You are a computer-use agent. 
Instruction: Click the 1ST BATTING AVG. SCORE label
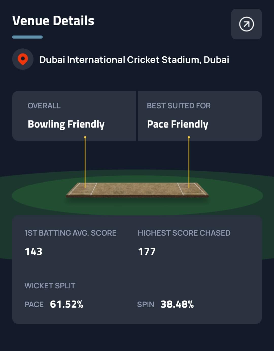(x=70, y=233)
